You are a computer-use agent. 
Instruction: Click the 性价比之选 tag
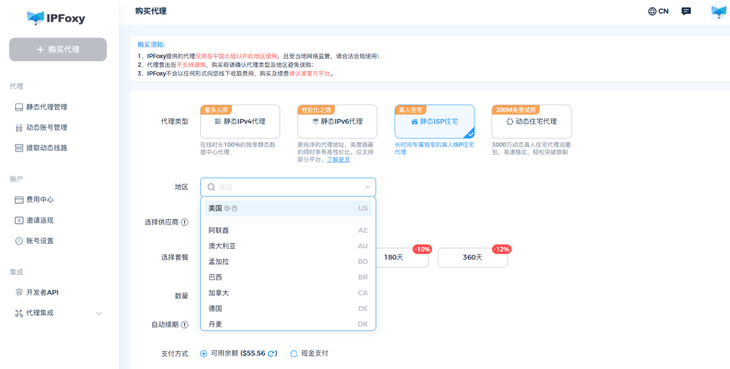tap(316, 109)
